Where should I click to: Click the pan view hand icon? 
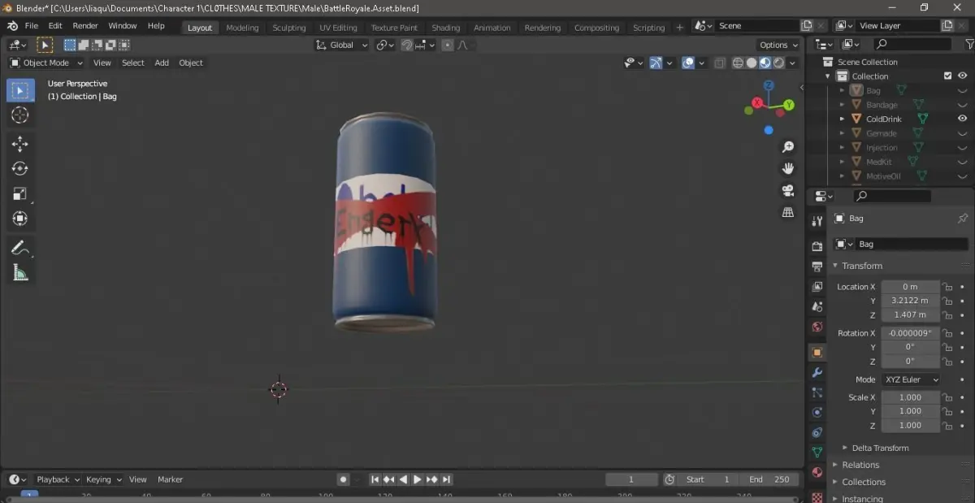tap(787, 168)
